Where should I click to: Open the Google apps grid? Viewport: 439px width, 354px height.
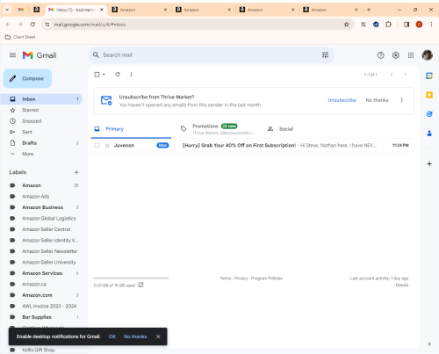click(411, 55)
